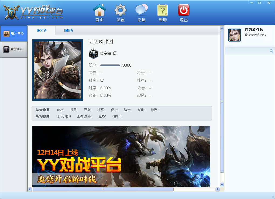Viewport: 275px width, 199px height.
Task: Click the horizontal scrollbar left arrow
Action: click(x=30, y=189)
